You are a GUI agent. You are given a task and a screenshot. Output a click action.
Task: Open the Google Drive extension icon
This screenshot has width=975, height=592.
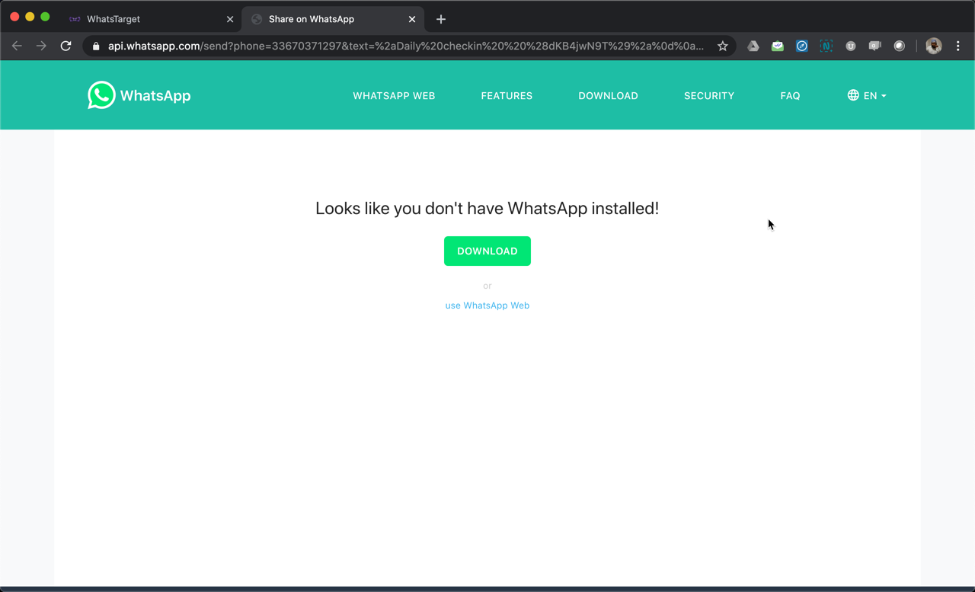[753, 46]
